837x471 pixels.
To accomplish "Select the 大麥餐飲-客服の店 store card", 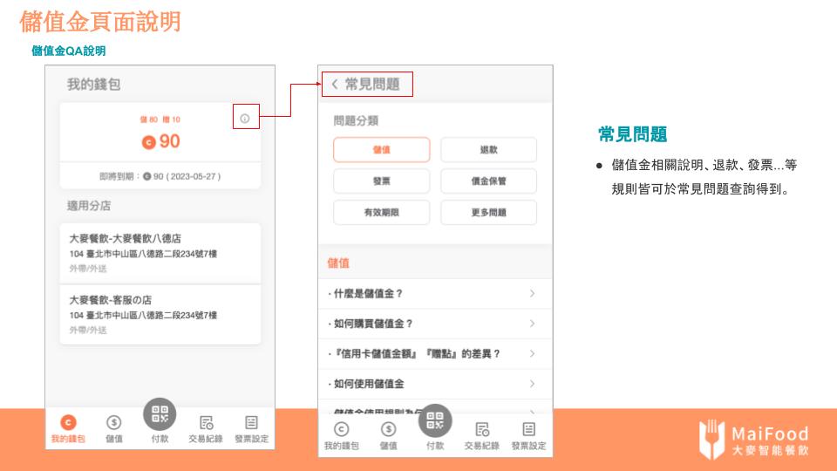I will [160, 314].
